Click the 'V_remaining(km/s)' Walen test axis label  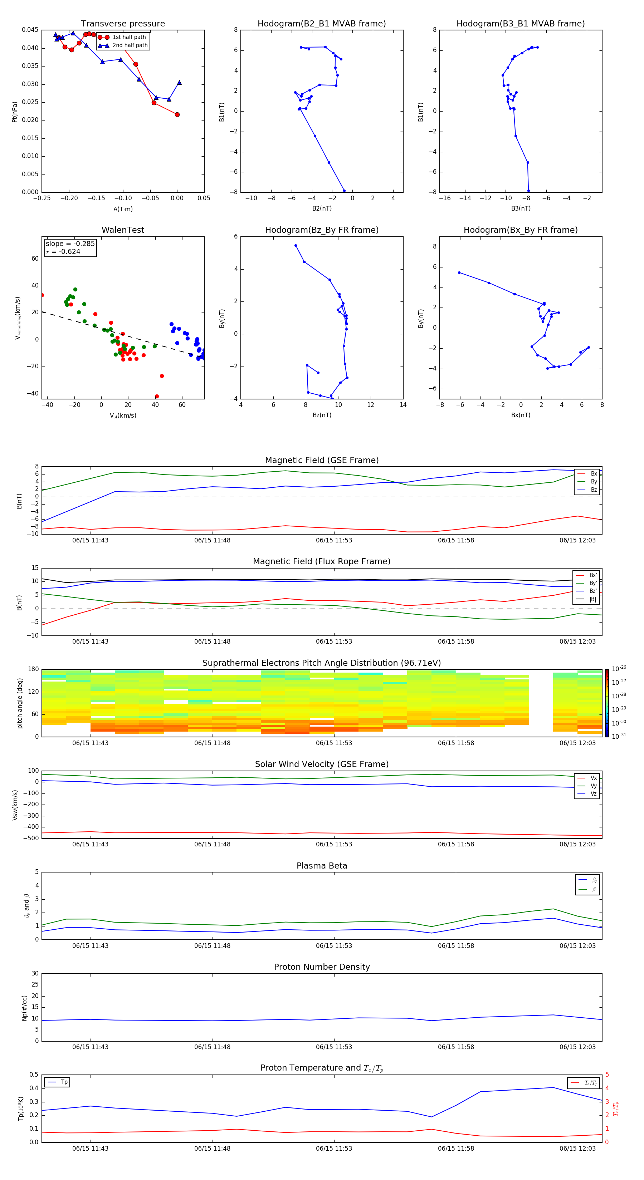pos(18,318)
